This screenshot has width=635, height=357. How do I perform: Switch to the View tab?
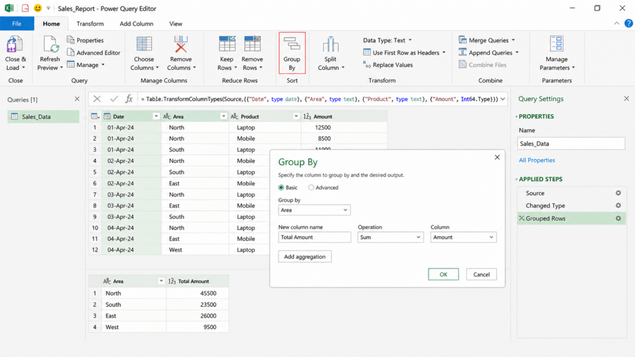click(x=175, y=24)
